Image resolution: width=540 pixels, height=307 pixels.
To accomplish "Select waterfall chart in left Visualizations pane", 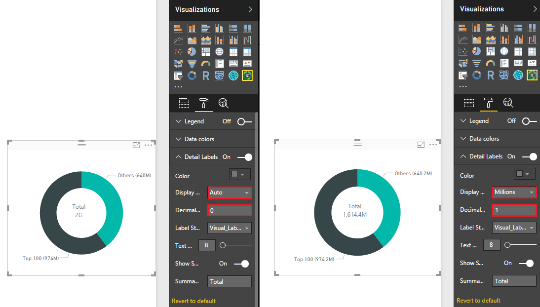I will pos(247,40).
